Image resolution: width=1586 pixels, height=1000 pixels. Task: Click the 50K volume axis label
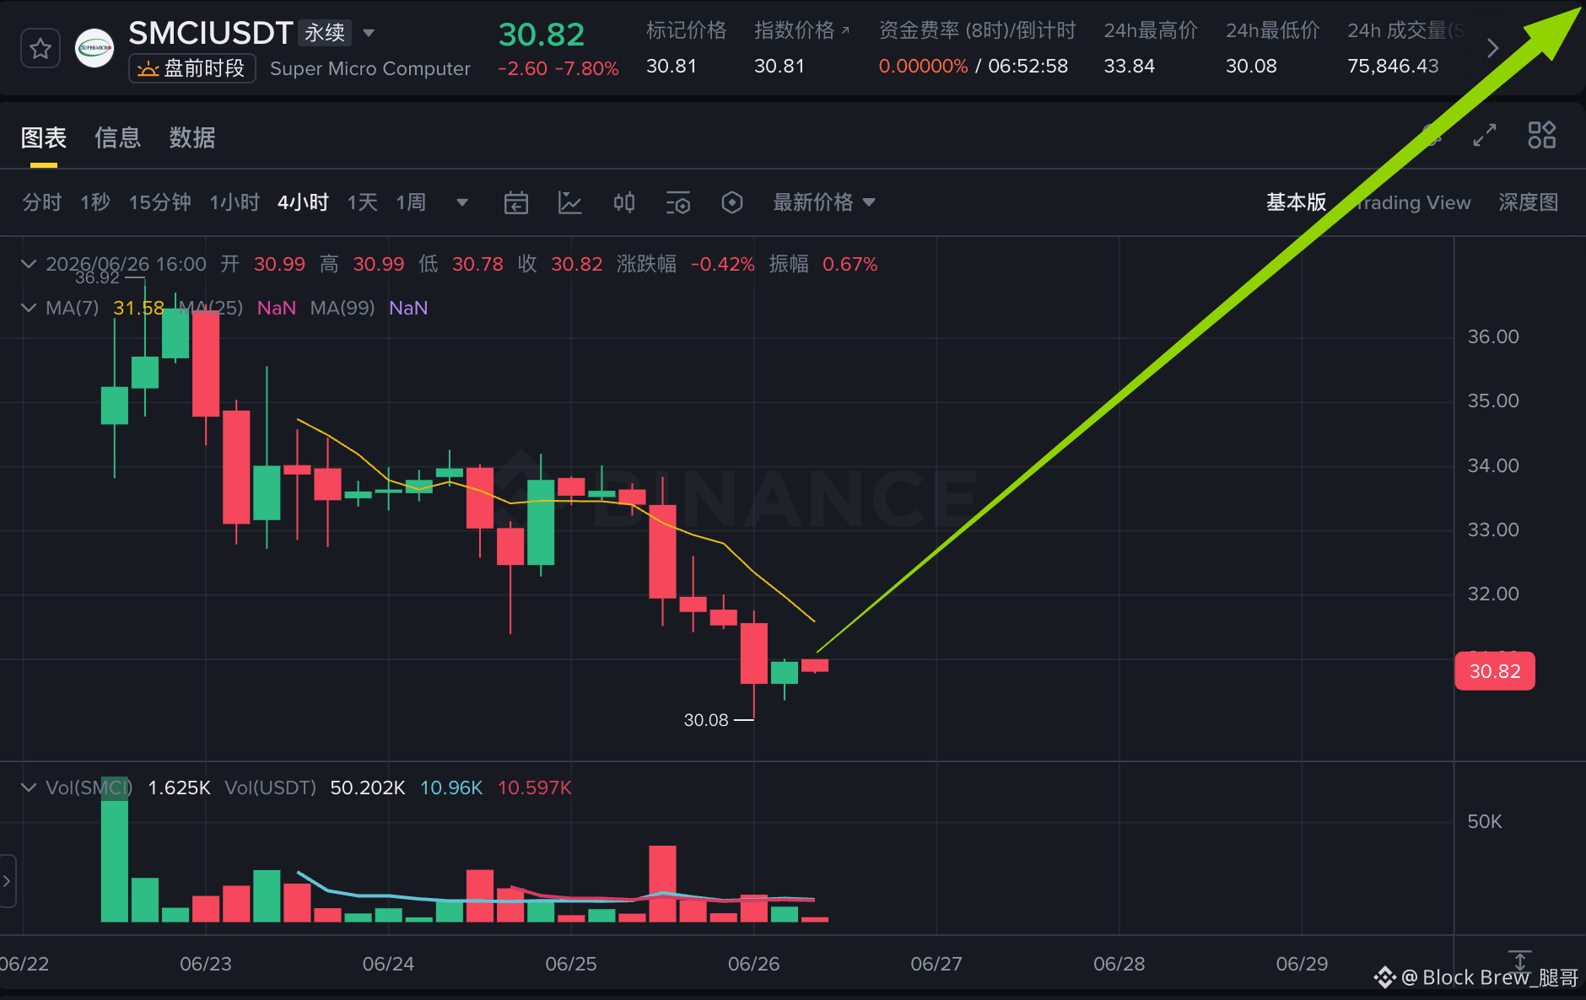[1485, 821]
